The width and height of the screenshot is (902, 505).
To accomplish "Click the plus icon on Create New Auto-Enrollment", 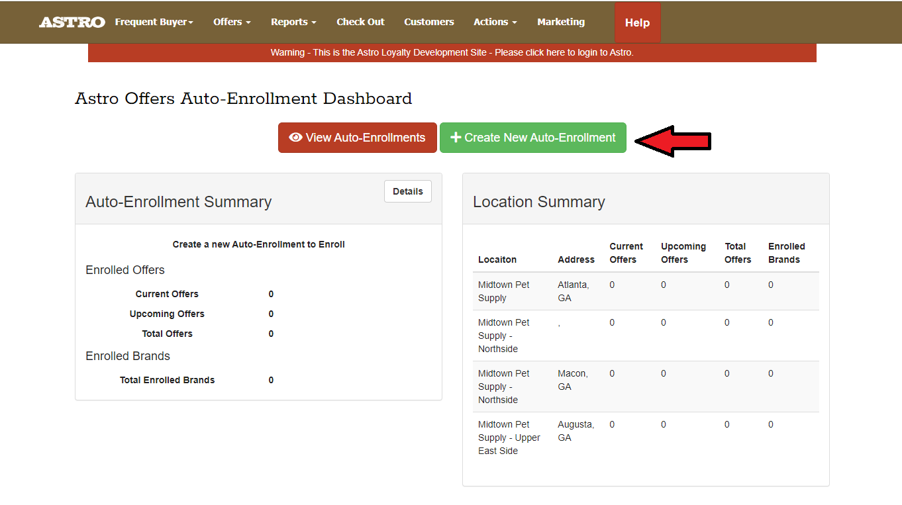I will [x=456, y=138].
